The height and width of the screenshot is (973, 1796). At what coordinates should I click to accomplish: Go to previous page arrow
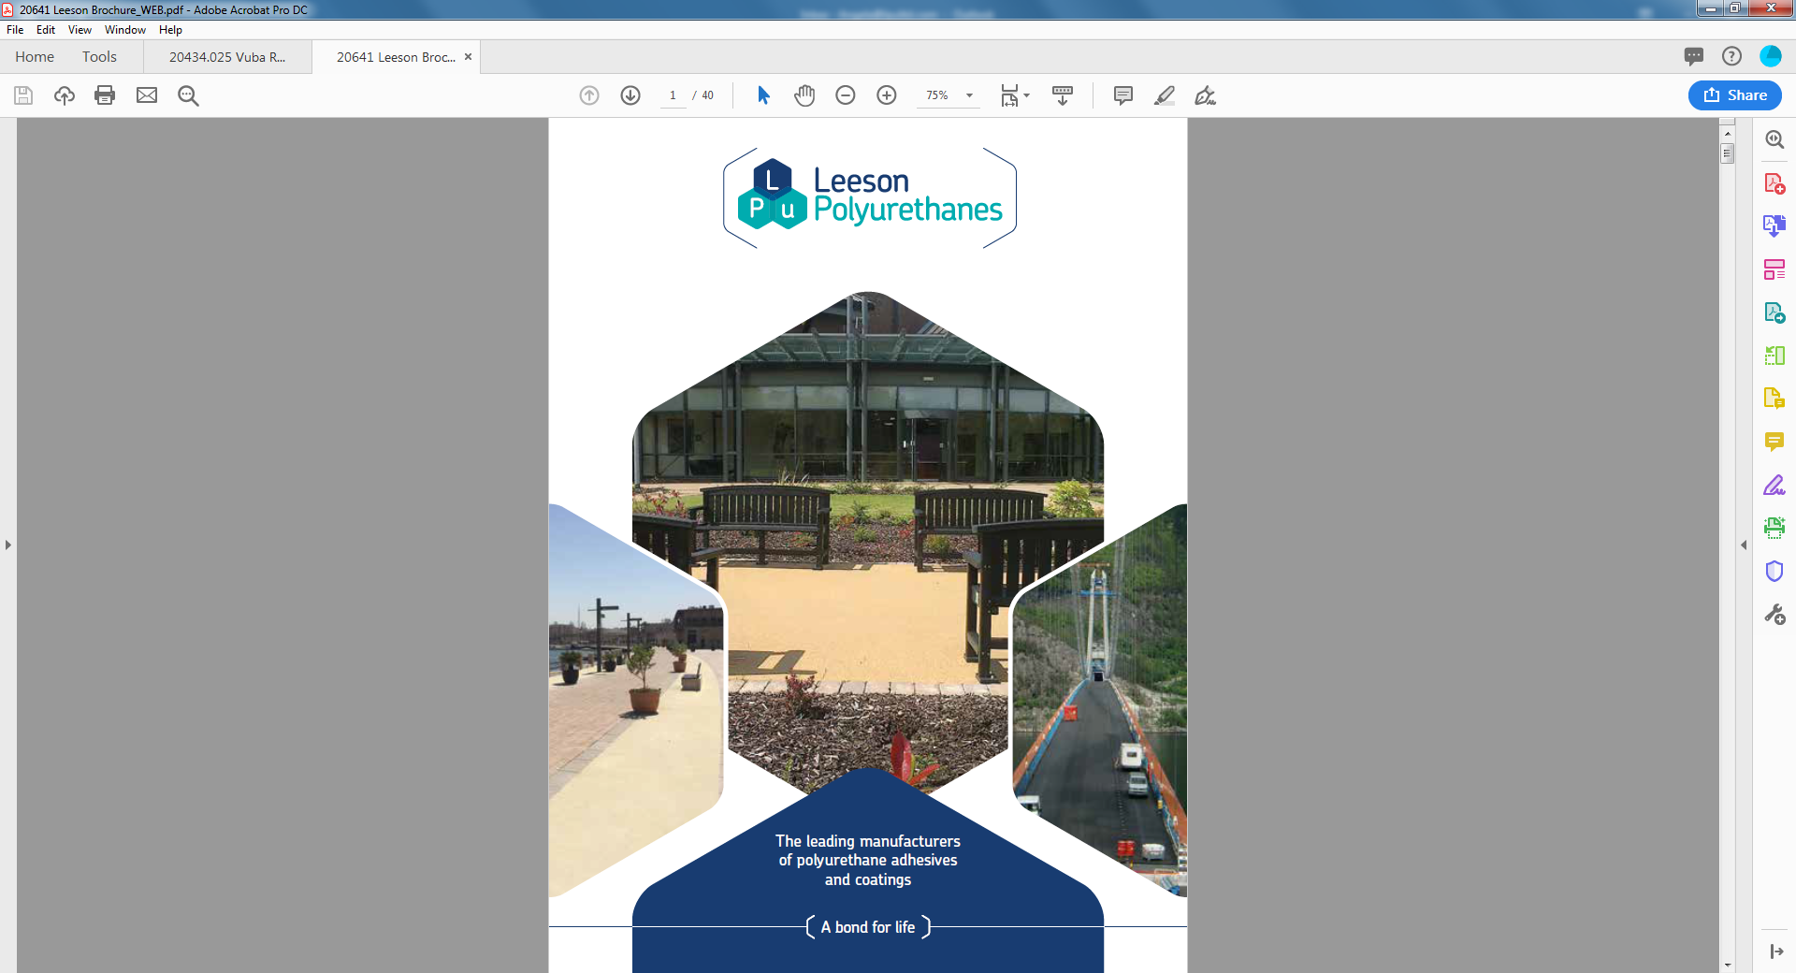589,95
